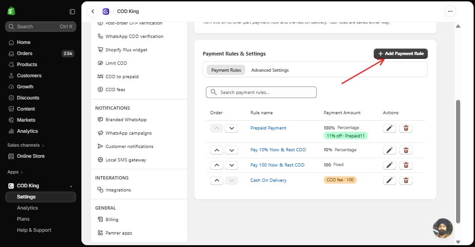Edit the Pay 10% Now & Rest COD rule

tap(389, 150)
